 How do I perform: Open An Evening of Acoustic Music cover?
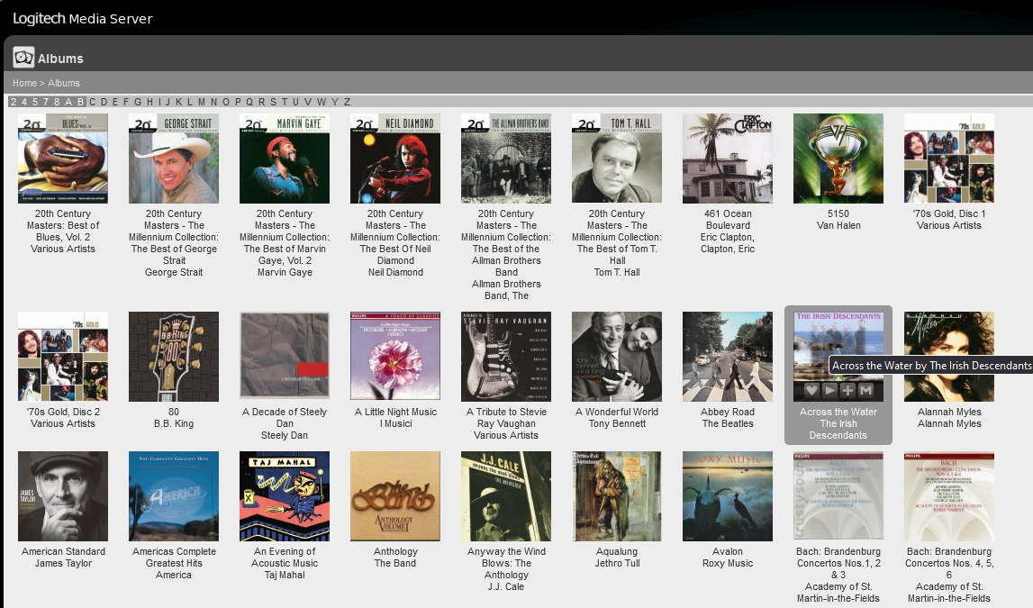click(x=284, y=496)
